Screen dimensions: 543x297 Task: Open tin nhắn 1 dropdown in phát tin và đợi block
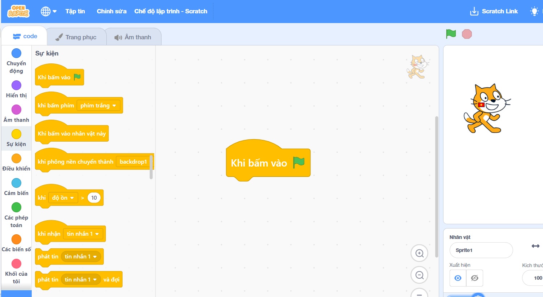pos(81,280)
